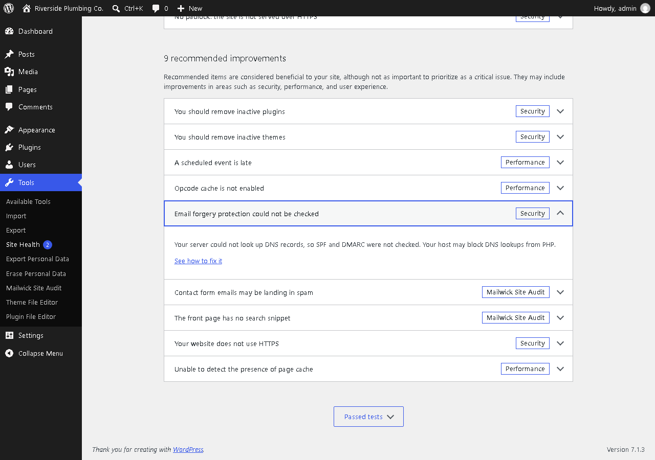655x460 pixels.
Task: Click the Settings sliders icon
Action: (x=9, y=335)
